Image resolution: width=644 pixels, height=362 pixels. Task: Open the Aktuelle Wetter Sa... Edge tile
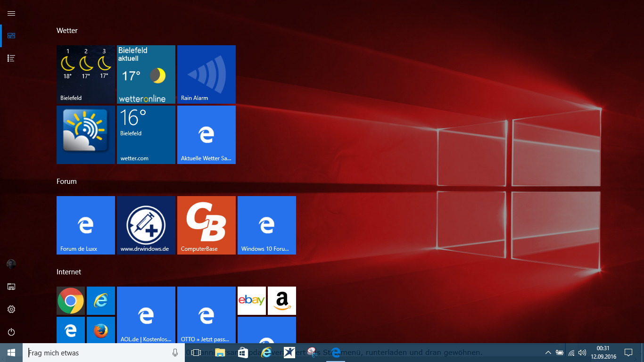(206, 135)
